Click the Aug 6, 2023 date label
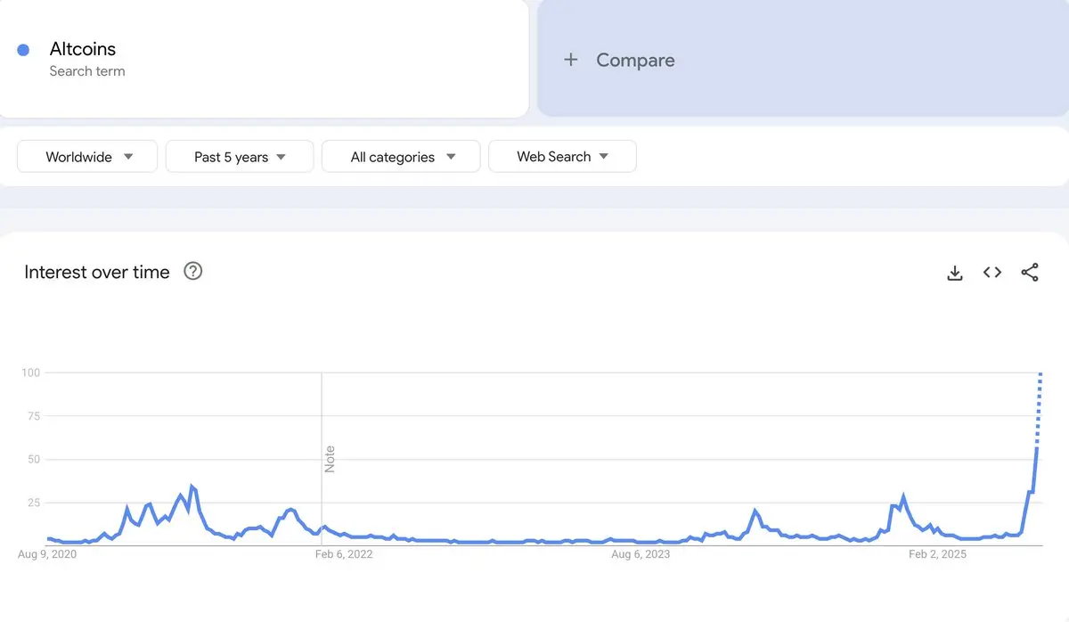1069x622 pixels. 641,554
